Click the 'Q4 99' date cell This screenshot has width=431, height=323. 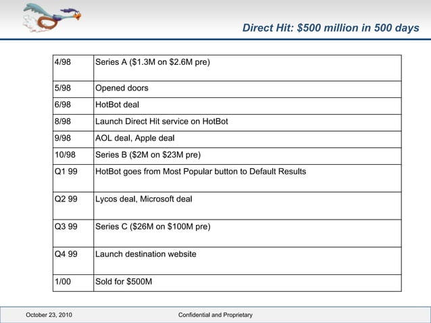(73, 261)
